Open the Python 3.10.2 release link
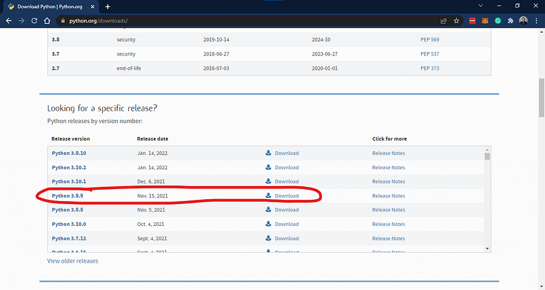 point(69,167)
